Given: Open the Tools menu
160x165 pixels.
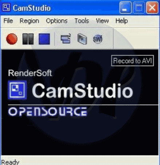Looking at the screenshot, I should click(x=82, y=21).
